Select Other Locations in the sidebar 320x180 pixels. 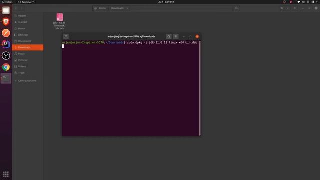click(x=28, y=81)
